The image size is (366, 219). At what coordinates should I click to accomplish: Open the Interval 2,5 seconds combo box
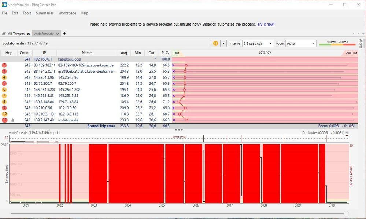(x=258, y=44)
